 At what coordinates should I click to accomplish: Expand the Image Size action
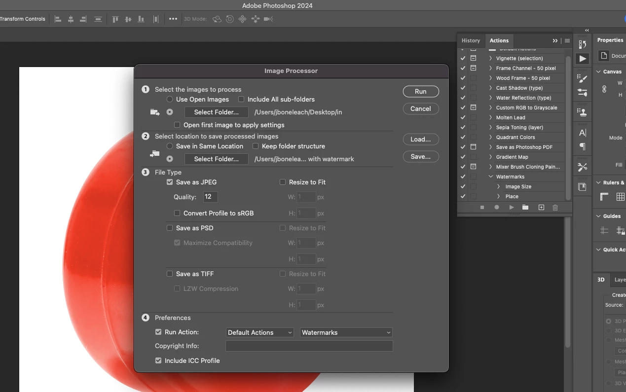click(498, 186)
